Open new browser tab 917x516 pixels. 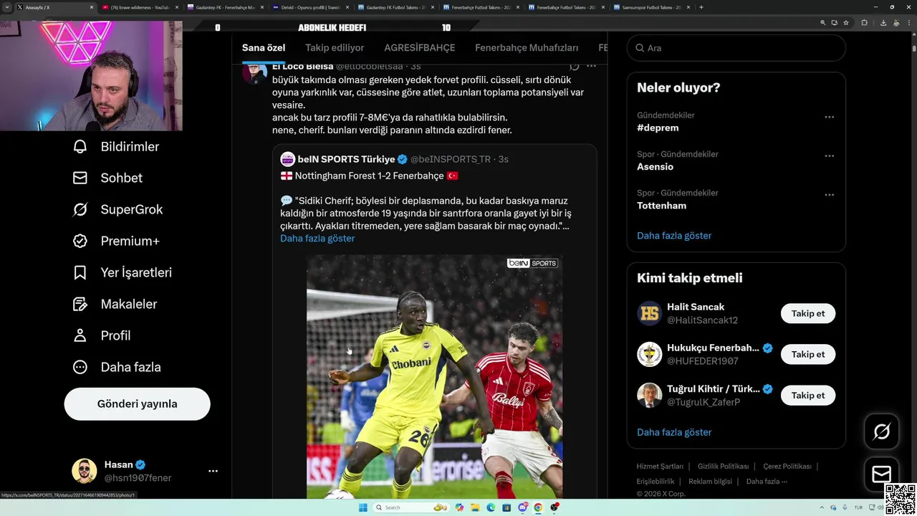pos(701,7)
